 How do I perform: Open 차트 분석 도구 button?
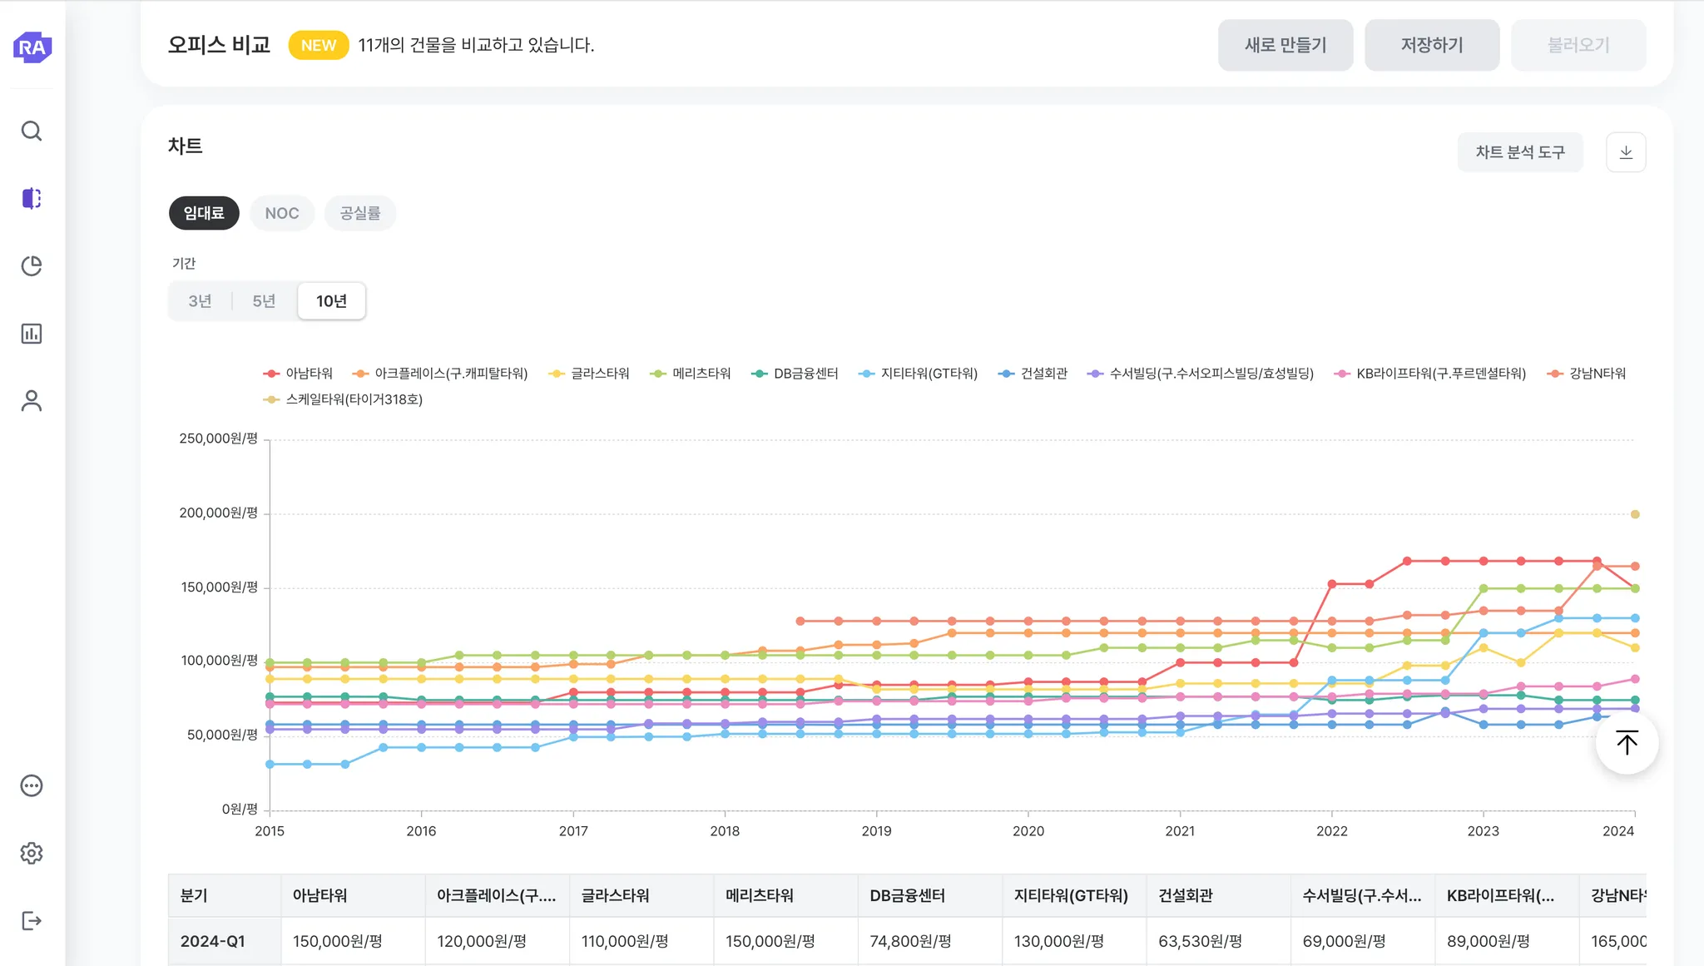[1519, 152]
